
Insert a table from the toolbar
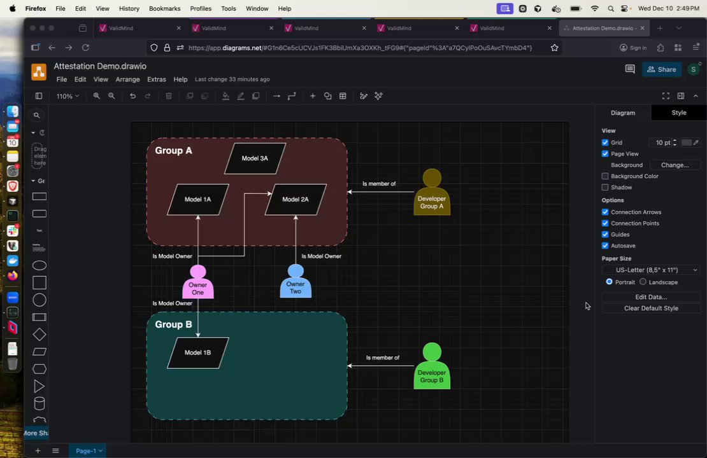pos(343,96)
